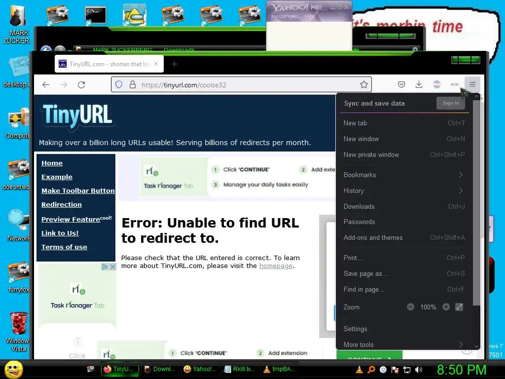Go back with the browser back arrow

(x=46, y=85)
